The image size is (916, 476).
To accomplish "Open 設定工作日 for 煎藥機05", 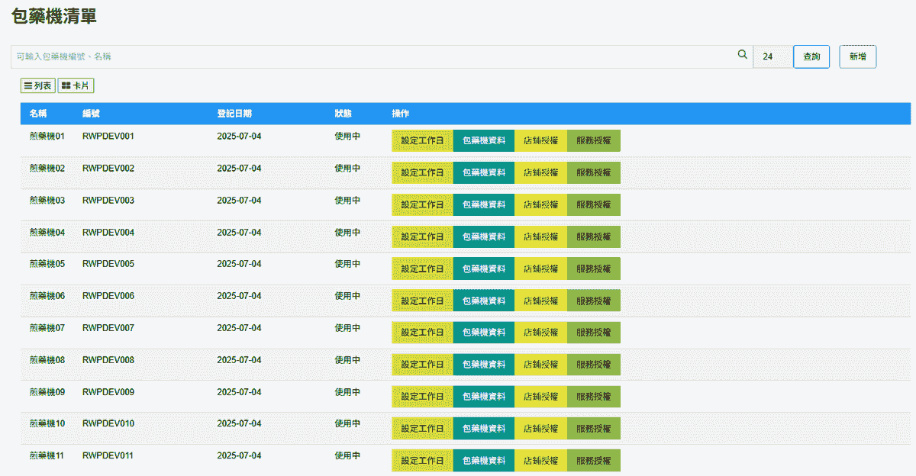I will (x=422, y=269).
